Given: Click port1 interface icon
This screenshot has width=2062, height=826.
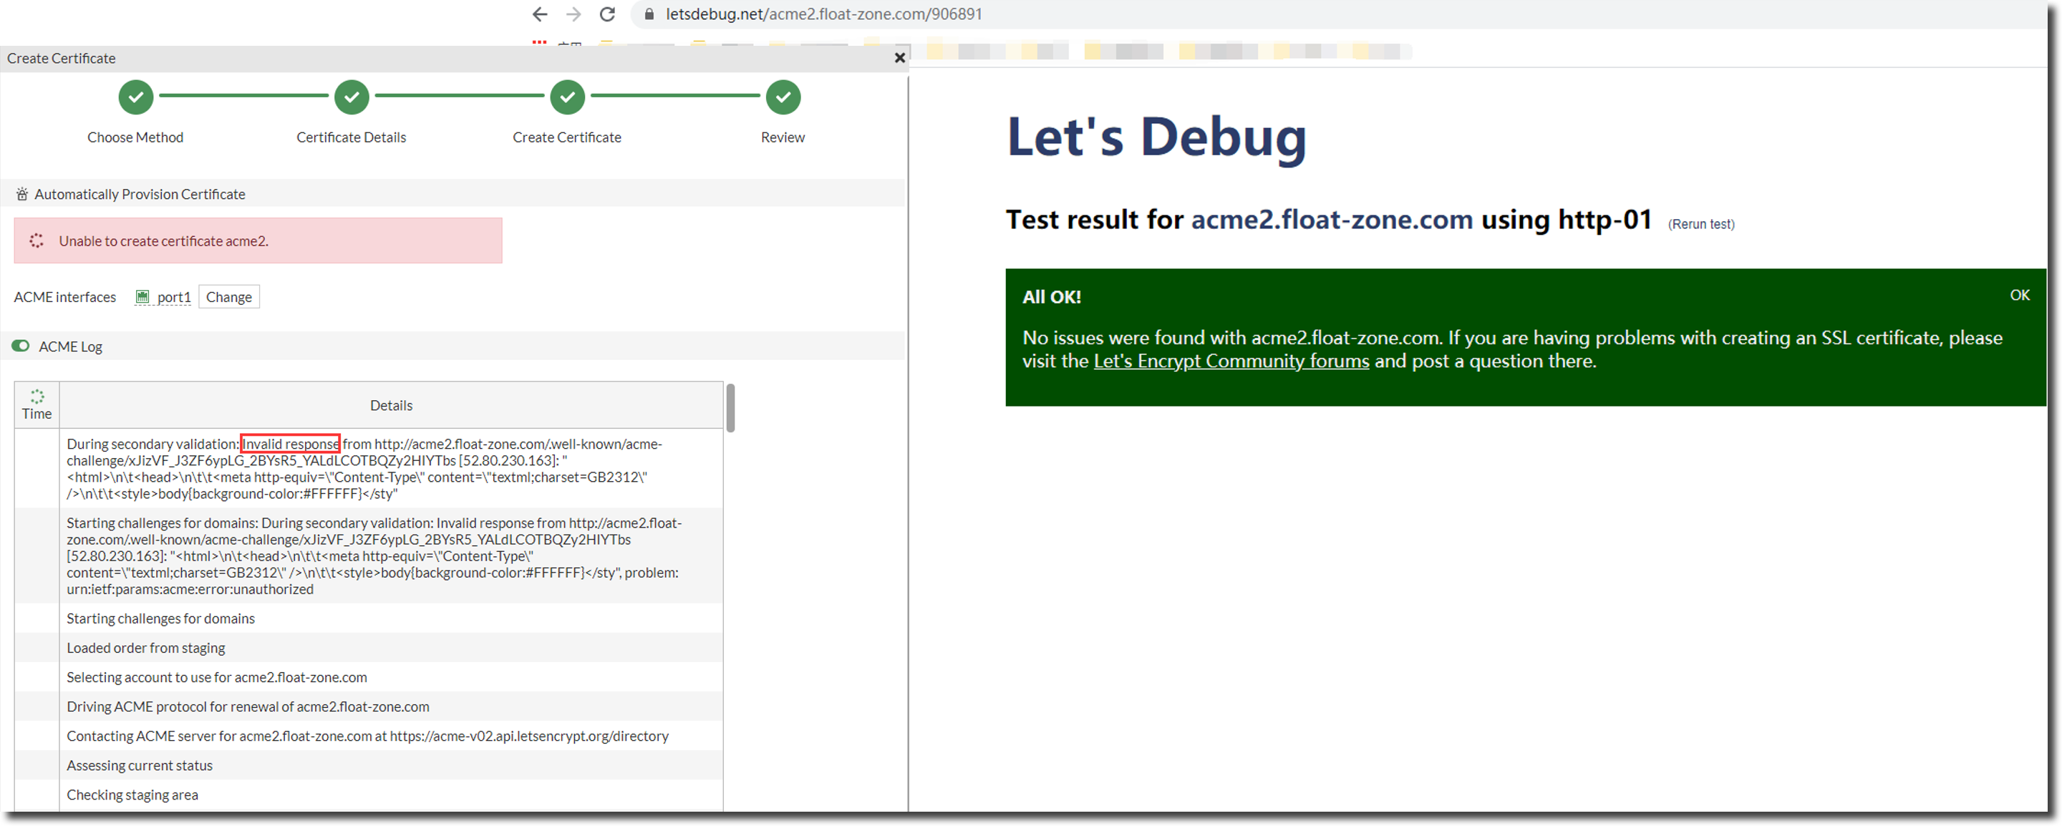Looking at the screenshot, I should click(142, 297).
